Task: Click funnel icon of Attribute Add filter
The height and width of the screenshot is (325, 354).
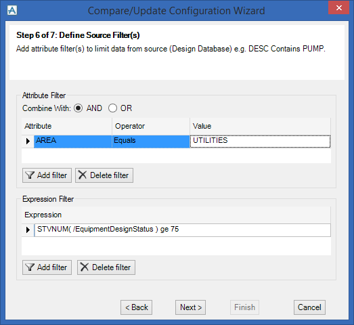Action: 30,175
